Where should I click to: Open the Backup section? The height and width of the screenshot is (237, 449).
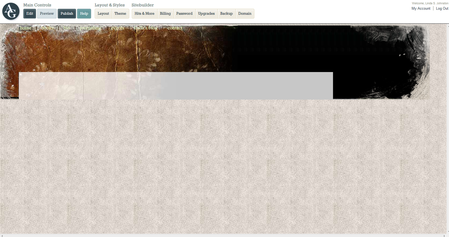[226, 14]
